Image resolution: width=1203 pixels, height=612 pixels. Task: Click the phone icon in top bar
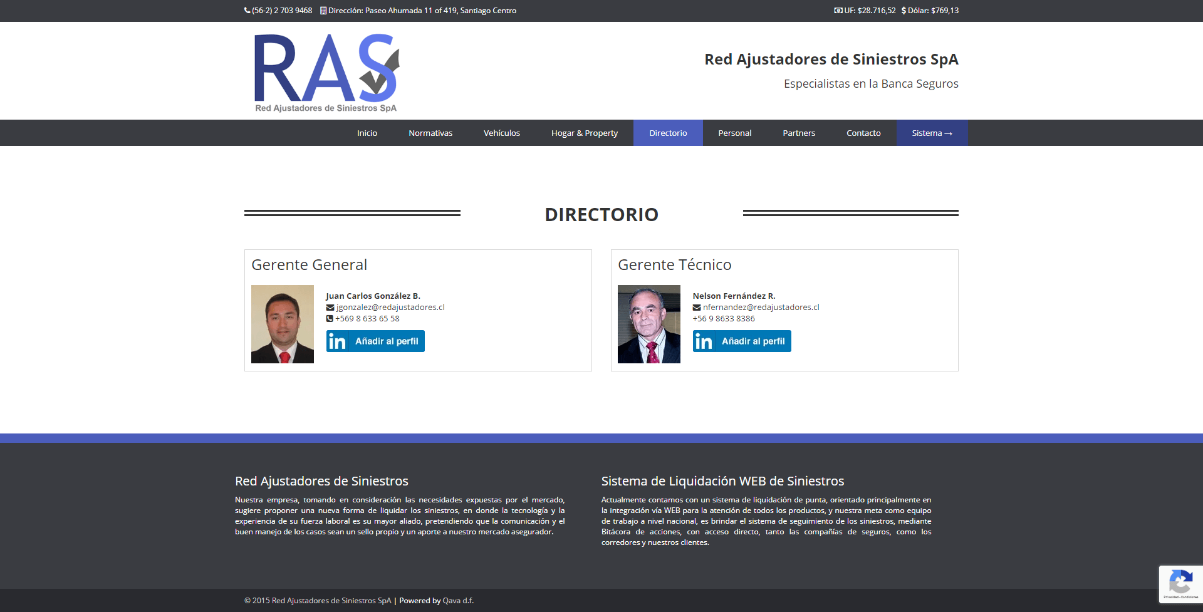click(247, 11)
